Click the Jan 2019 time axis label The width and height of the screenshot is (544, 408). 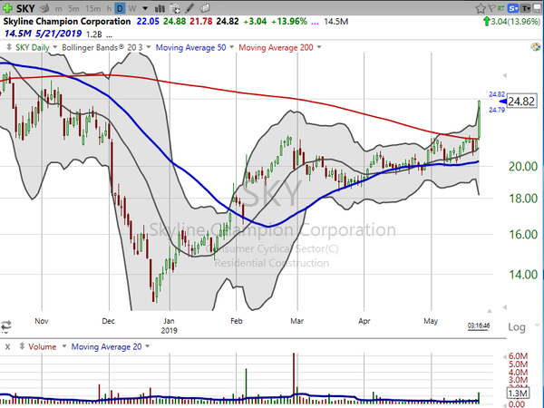pyautogui.click(x=169, y=325)
